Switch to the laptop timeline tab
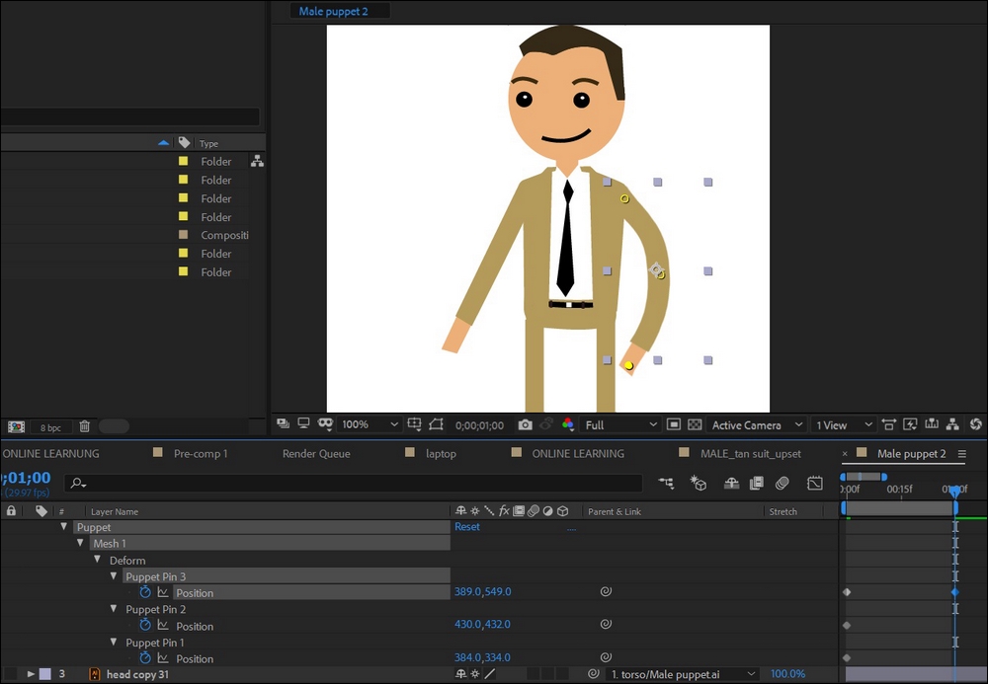988x684 pixels. 441,454
